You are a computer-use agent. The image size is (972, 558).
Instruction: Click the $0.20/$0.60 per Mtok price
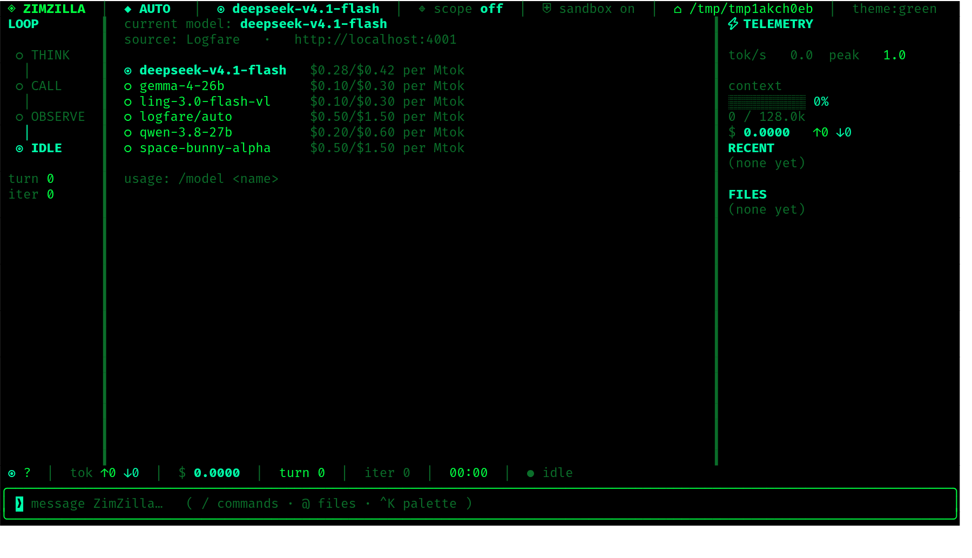click(x=387, y=132)
